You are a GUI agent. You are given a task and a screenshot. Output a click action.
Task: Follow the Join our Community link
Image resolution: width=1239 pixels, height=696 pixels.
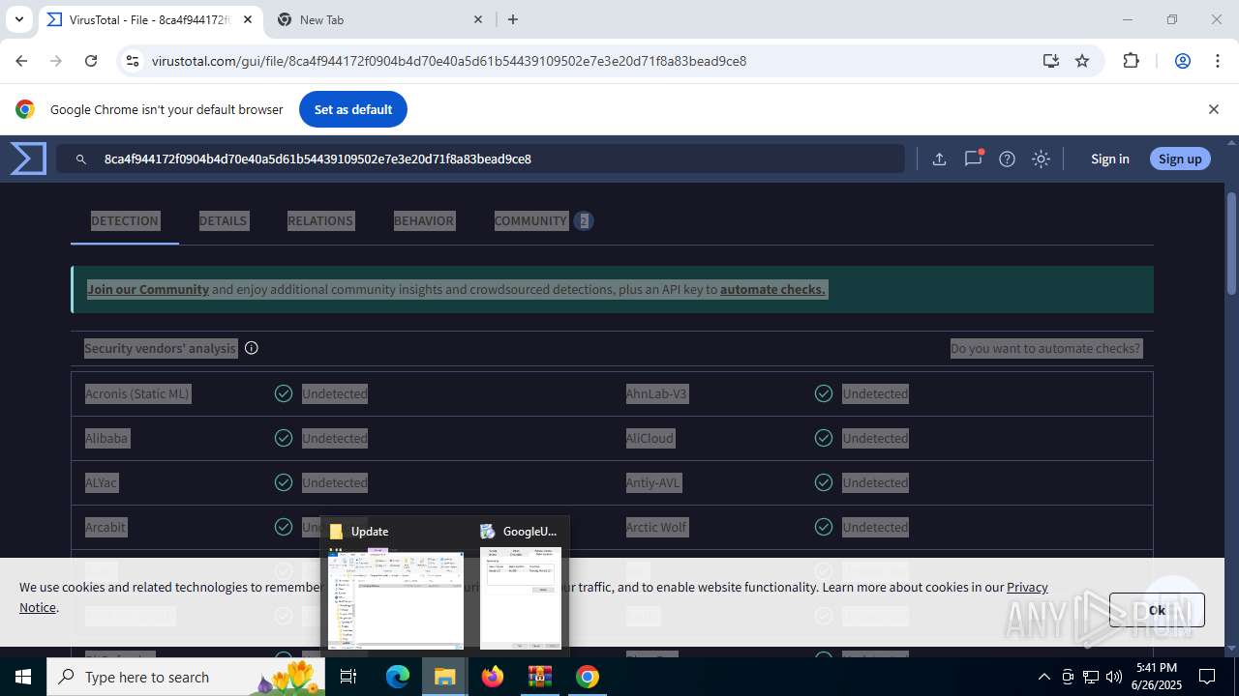(148, 289)
